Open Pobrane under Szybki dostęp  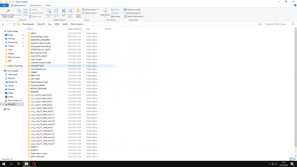[x=11, y=39]
